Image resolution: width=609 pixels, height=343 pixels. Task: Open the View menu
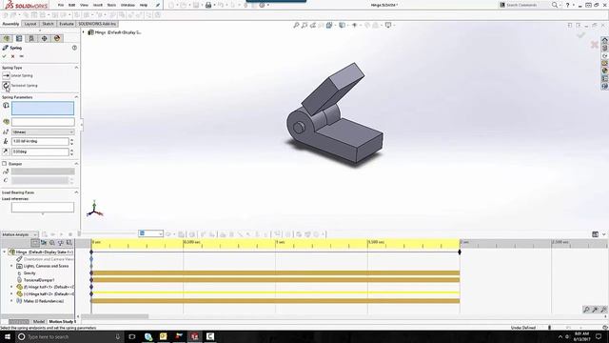coord(84,5)
